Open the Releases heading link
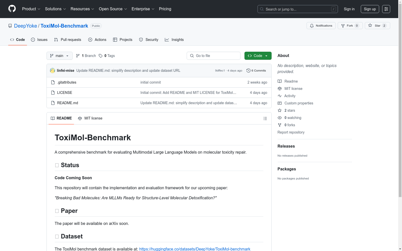Viewport: 402px width, 251px height. pos(286,146)
